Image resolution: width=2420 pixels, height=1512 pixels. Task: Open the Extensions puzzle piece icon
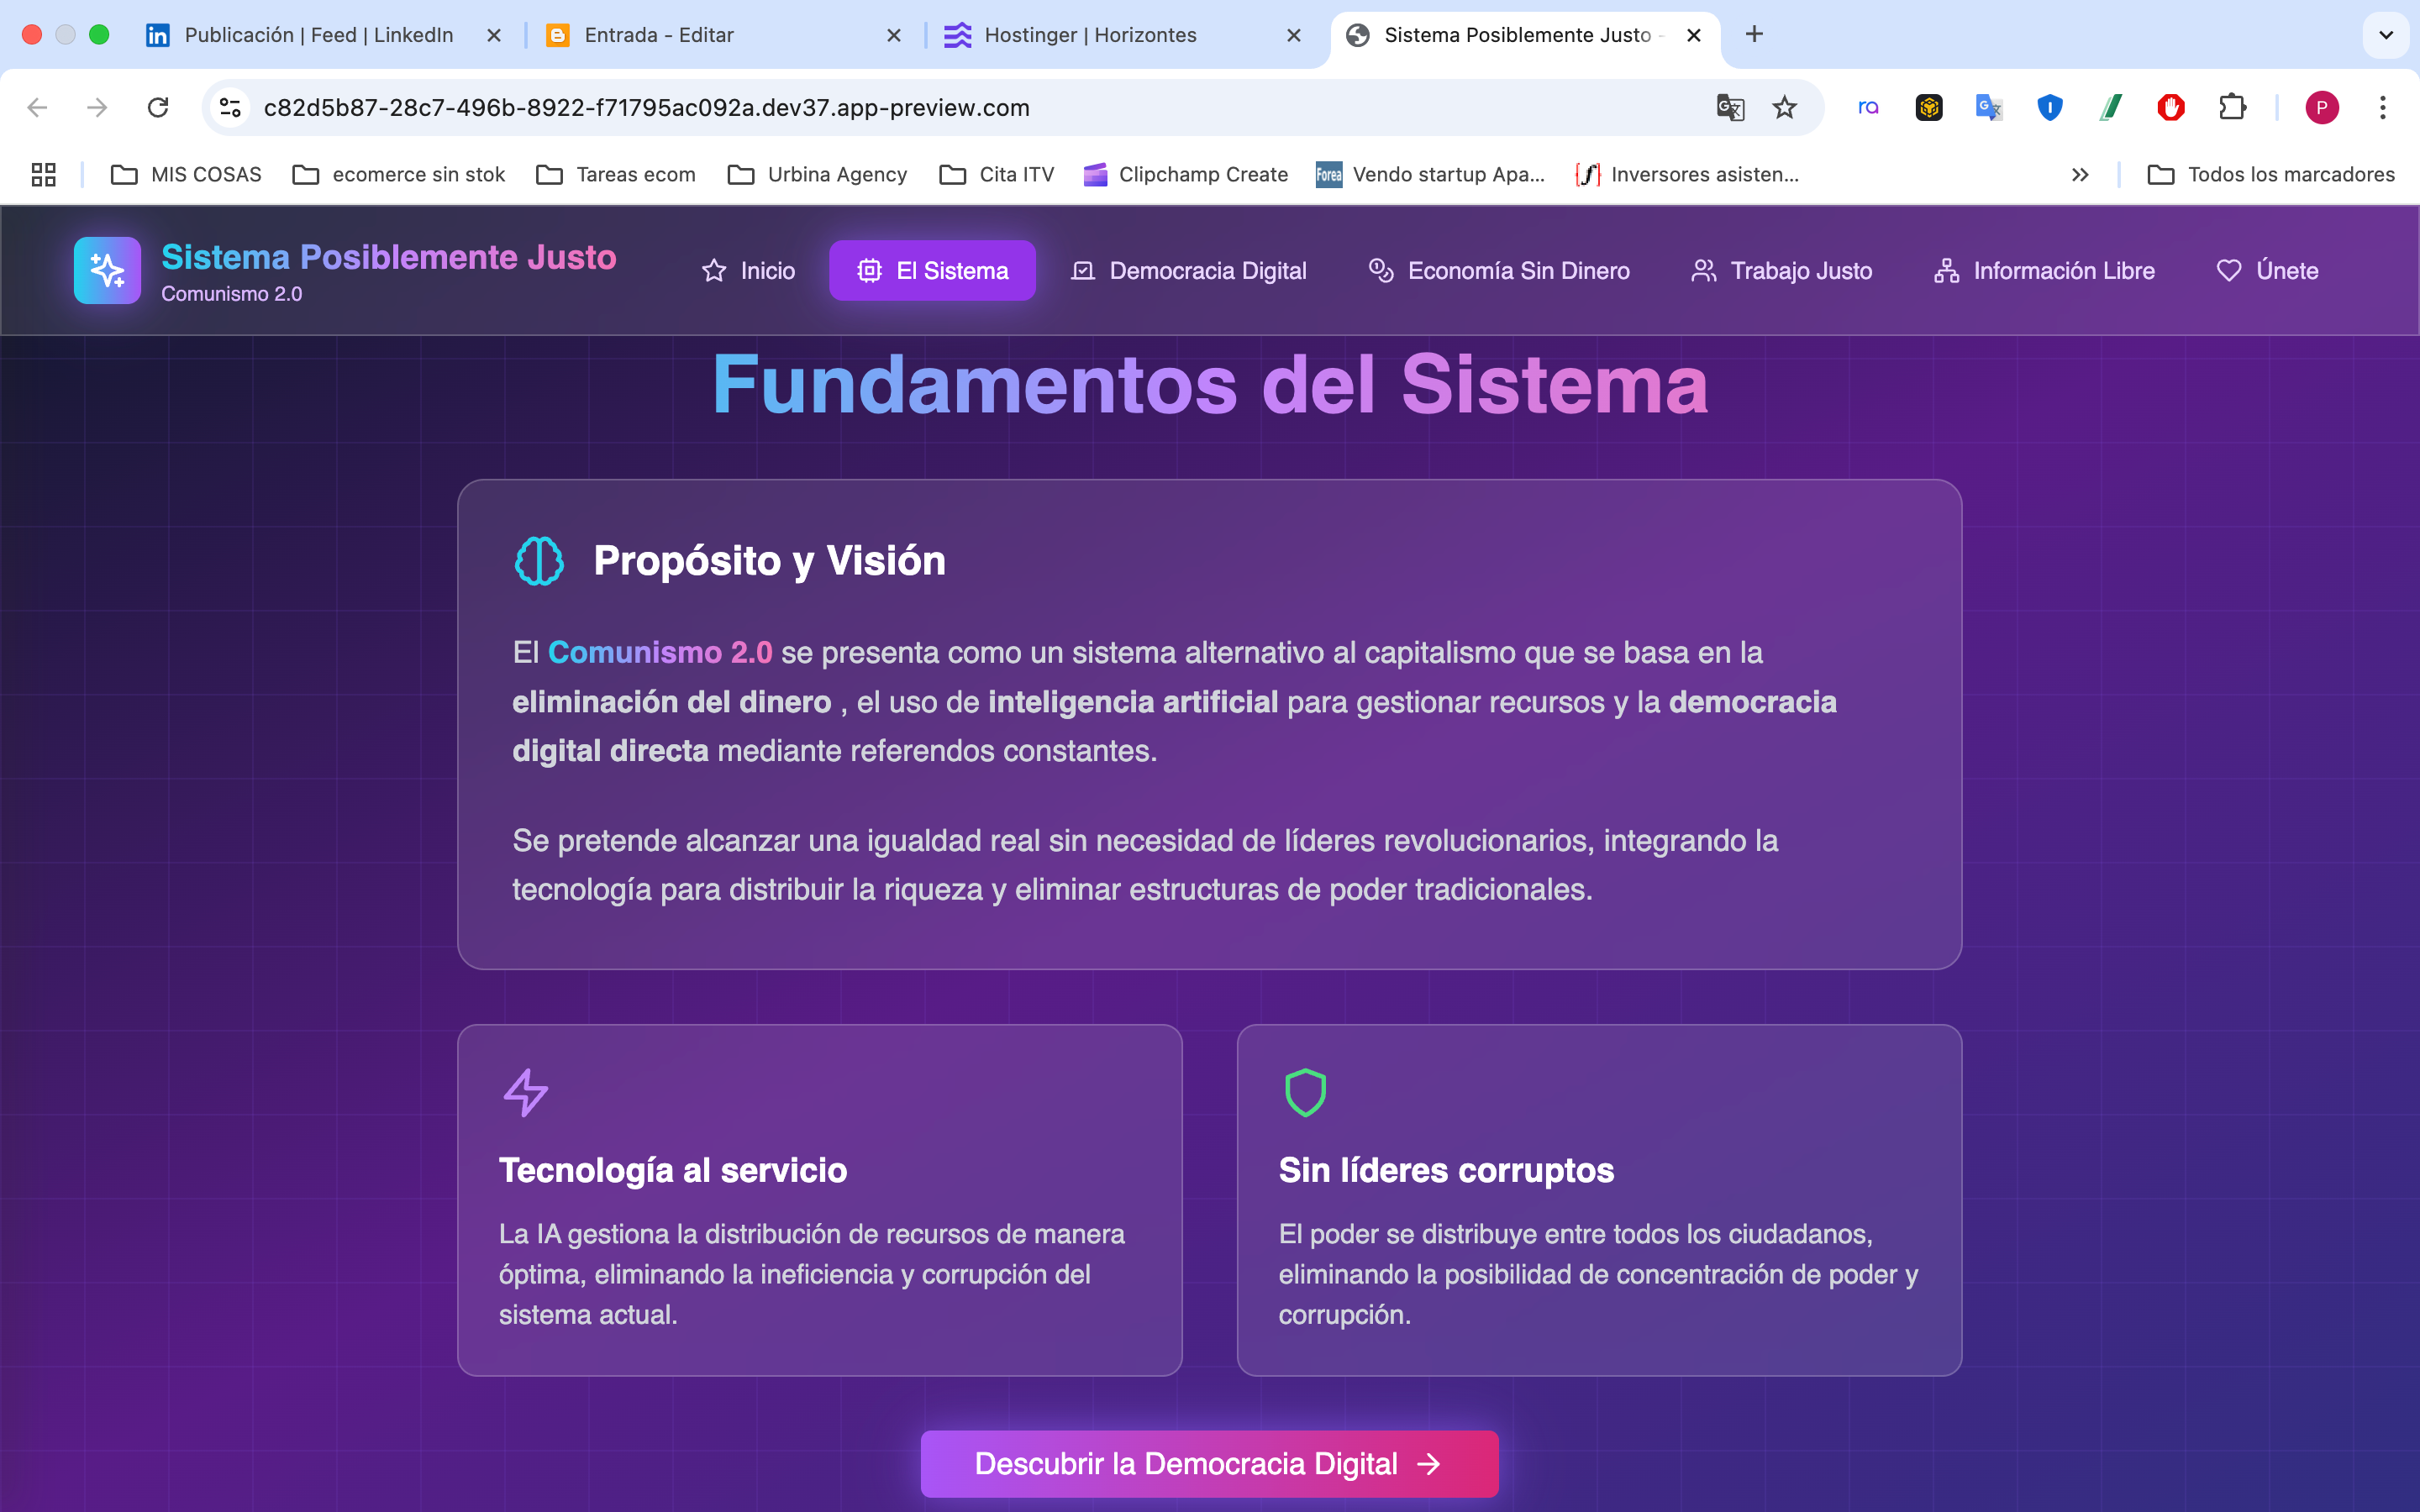[2232, 107]
